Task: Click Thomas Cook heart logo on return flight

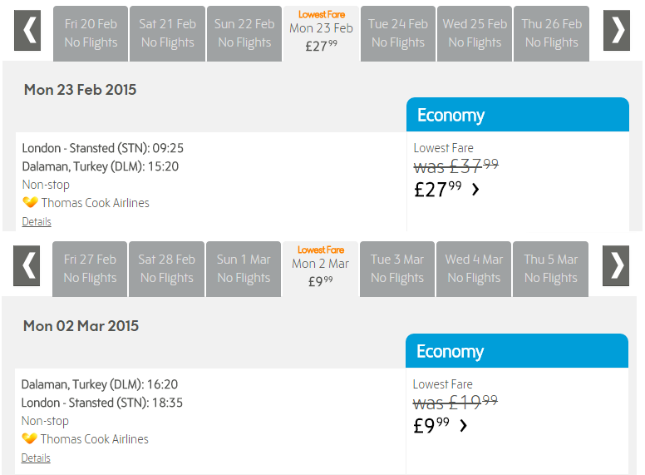Action: (29, 438)
